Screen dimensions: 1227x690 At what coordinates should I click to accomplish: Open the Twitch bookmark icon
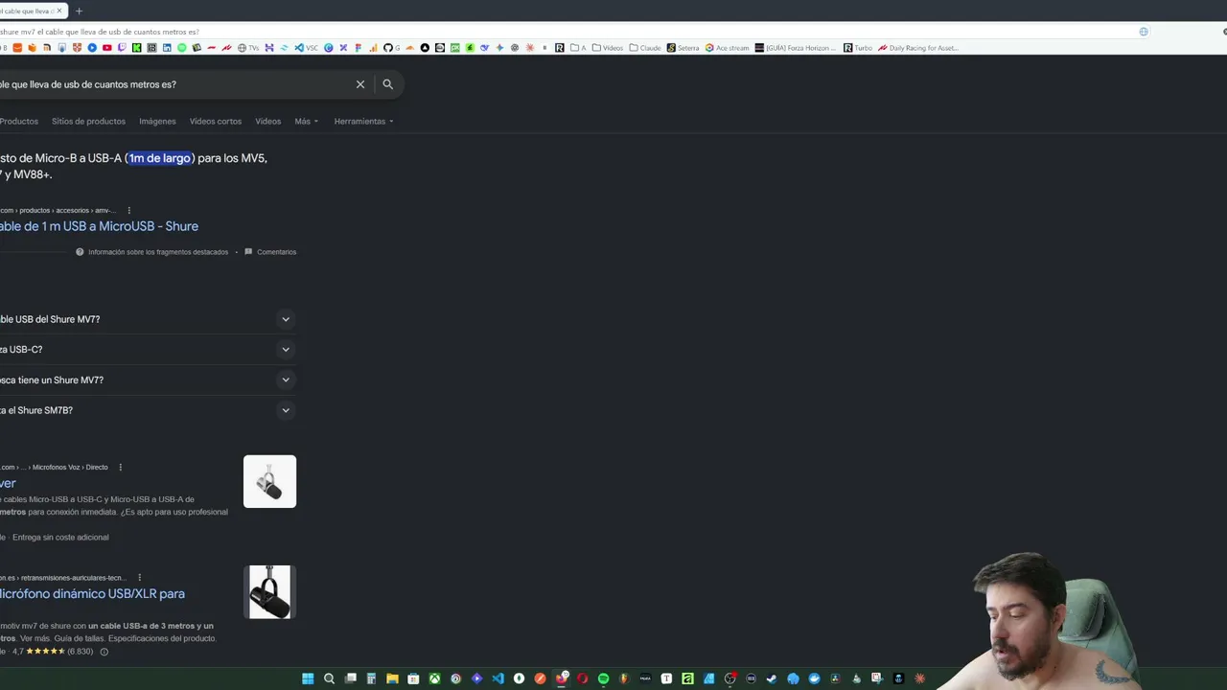(122, 48)
